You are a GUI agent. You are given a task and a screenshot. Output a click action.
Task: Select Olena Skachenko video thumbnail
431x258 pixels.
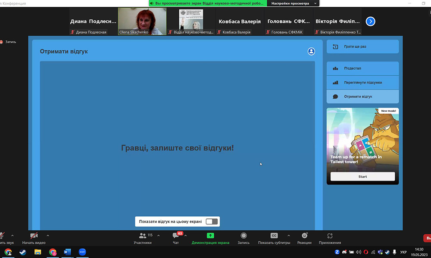click(142, 21)
